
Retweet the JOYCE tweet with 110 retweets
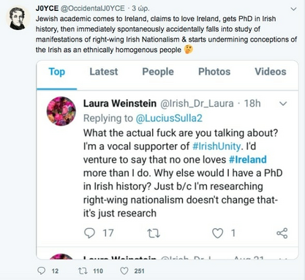pyautogui.click(x=83, y=270)
